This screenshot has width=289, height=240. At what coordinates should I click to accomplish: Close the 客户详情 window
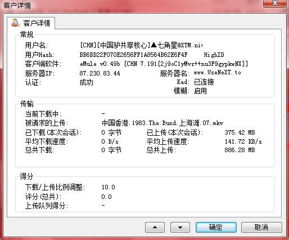click(x=275, y=3)
